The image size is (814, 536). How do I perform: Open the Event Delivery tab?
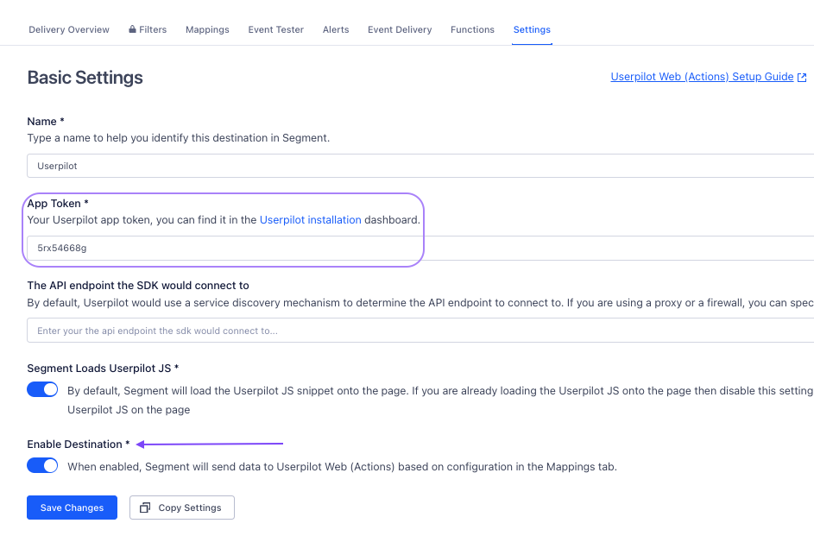(400, 29)
